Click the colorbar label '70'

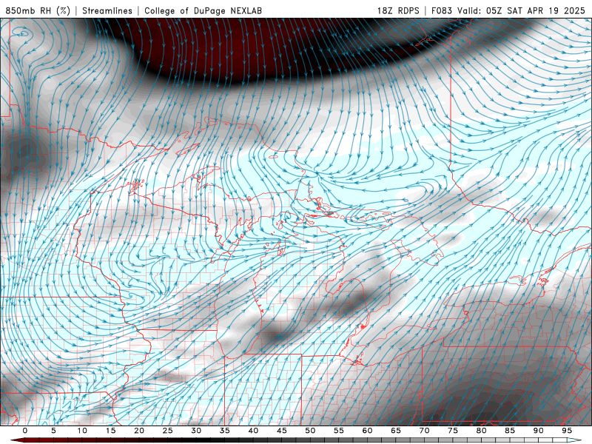pos(424,431)
